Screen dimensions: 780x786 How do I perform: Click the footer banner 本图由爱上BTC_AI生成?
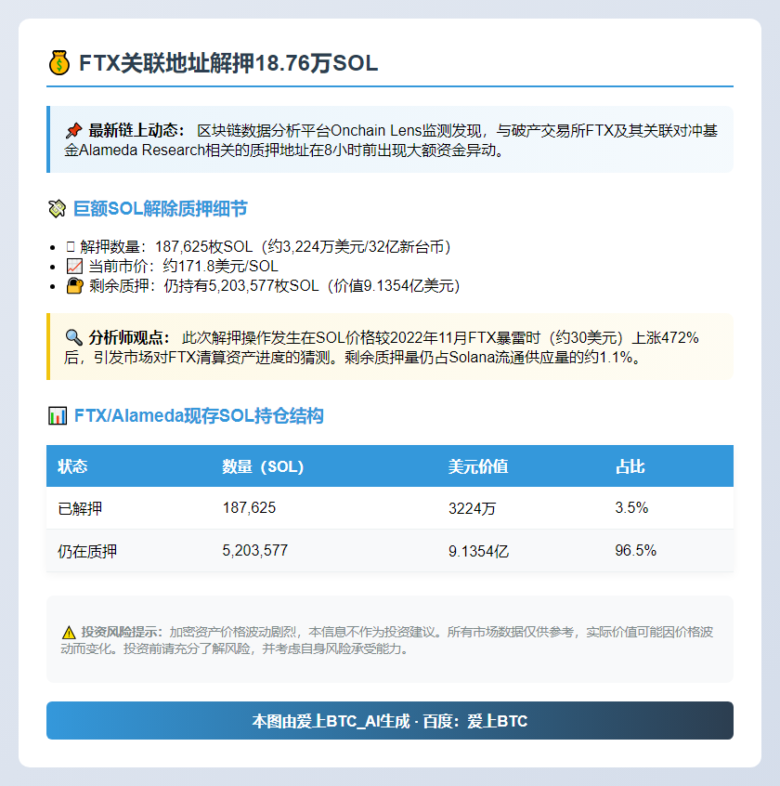tap(390, 720)
